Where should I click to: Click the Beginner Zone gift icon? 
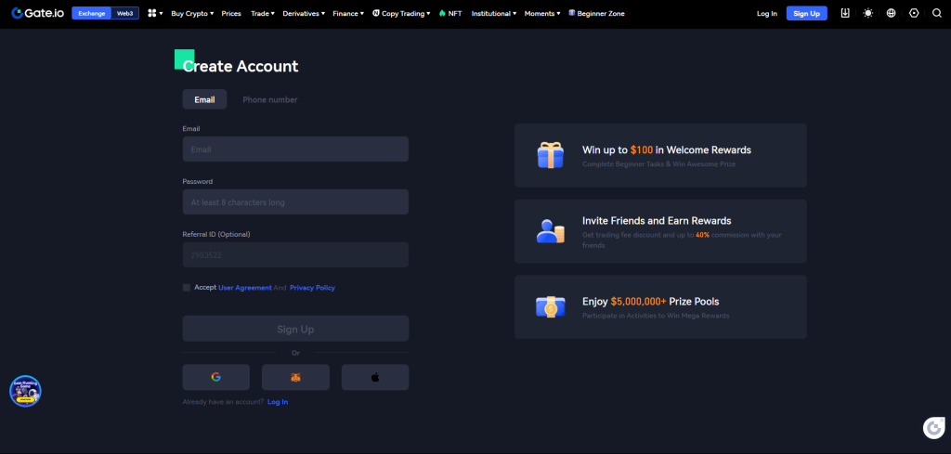click(571, 13)
